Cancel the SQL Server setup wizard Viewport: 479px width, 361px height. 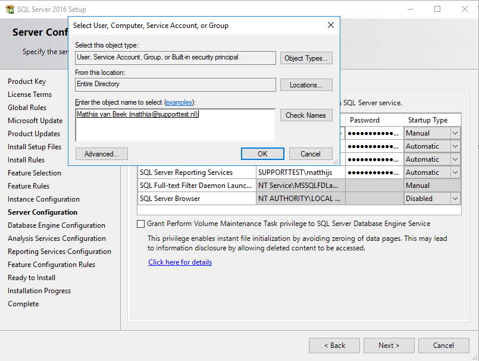[443, 346]
